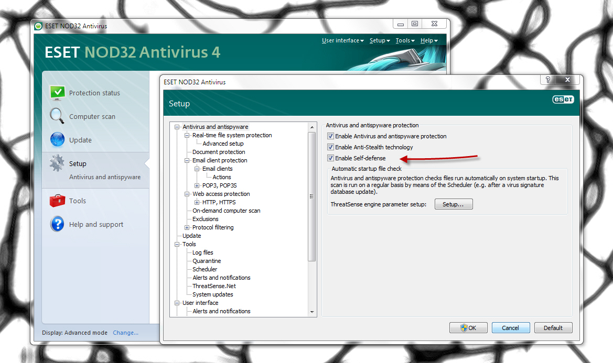Viewport: 613px width, 363px height.
Task: Close the Setup dialog with the X button
Action: click(567, 80)
